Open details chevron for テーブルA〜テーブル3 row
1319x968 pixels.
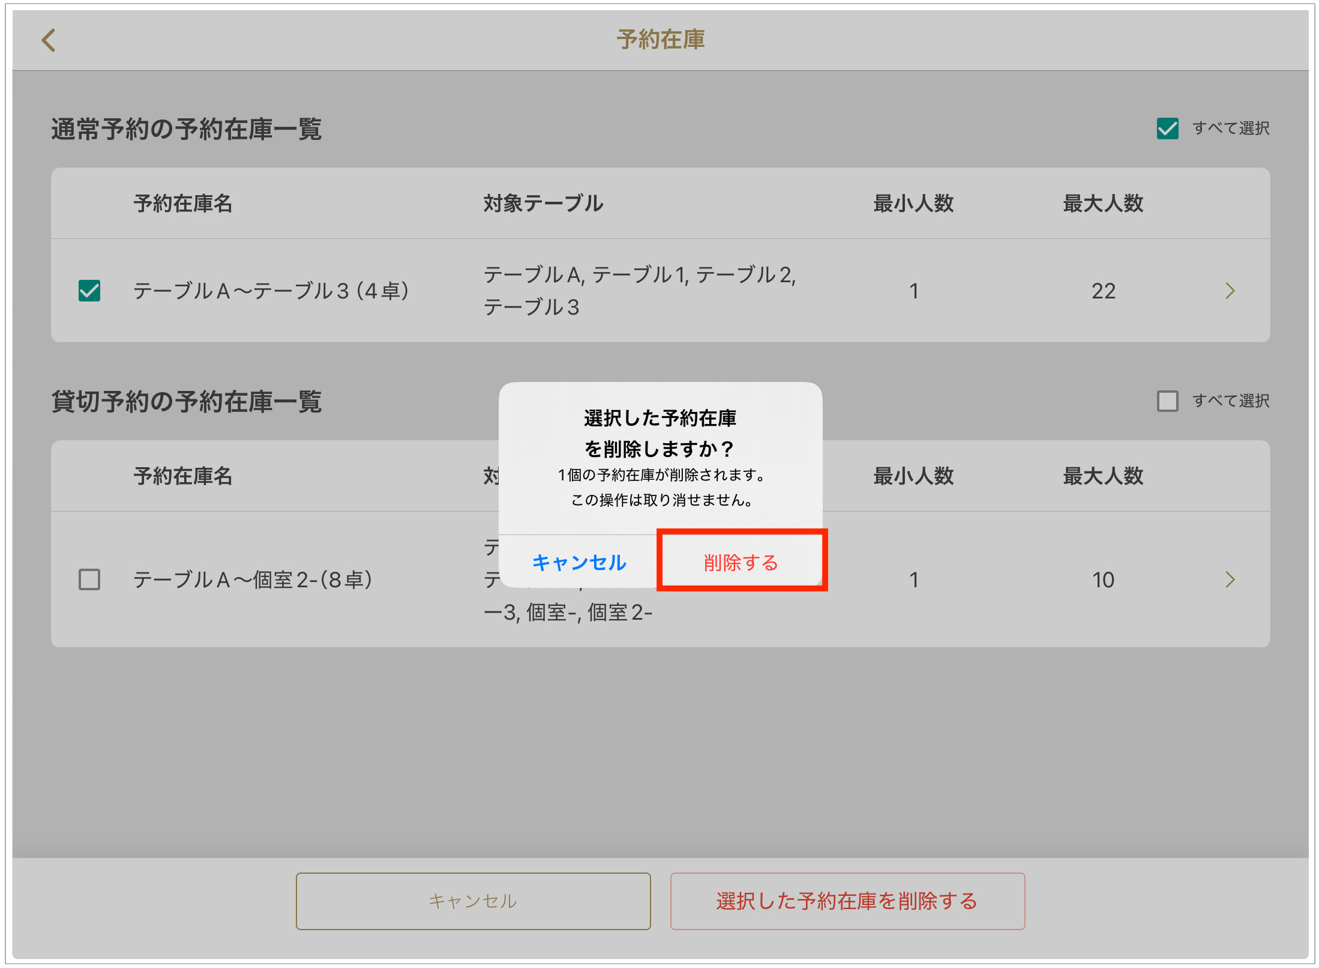coord(1230,291)
